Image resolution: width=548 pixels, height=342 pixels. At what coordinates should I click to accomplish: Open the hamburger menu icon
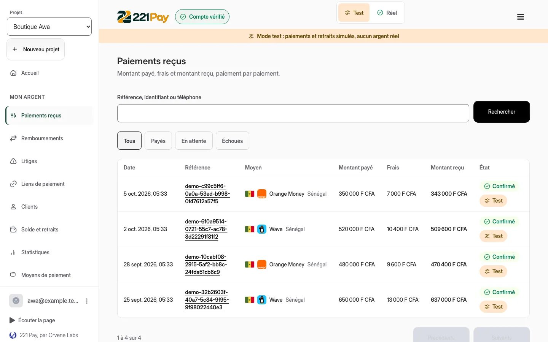coord(521,17)
